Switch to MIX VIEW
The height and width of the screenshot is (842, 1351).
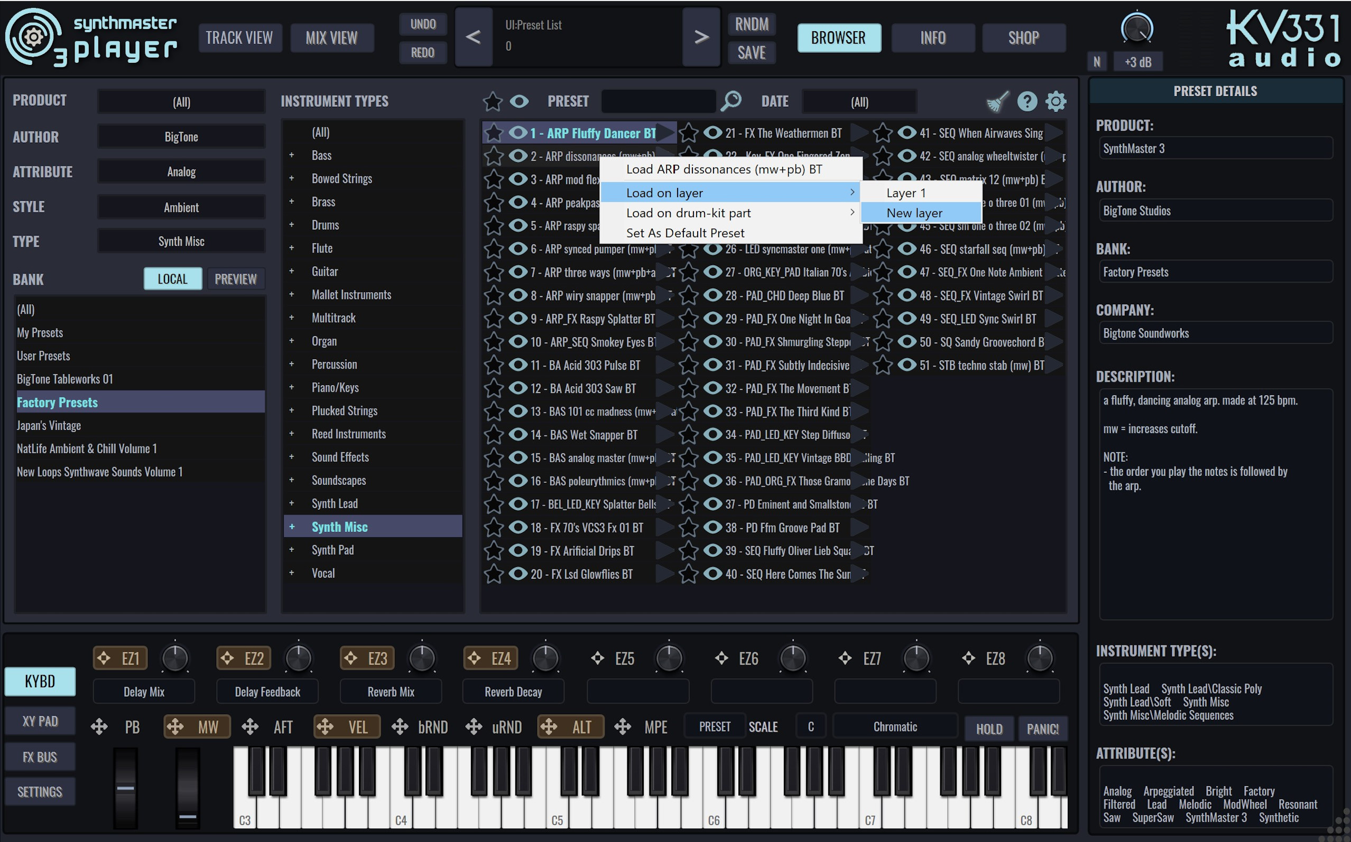331,38
